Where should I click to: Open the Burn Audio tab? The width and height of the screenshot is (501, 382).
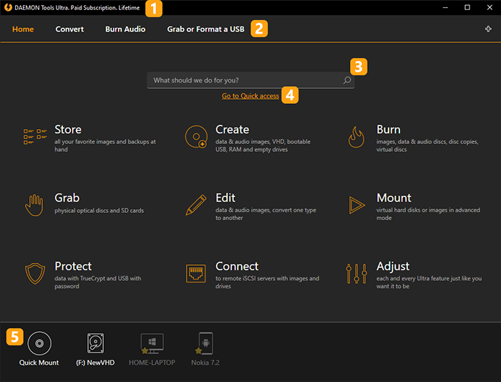125,29
